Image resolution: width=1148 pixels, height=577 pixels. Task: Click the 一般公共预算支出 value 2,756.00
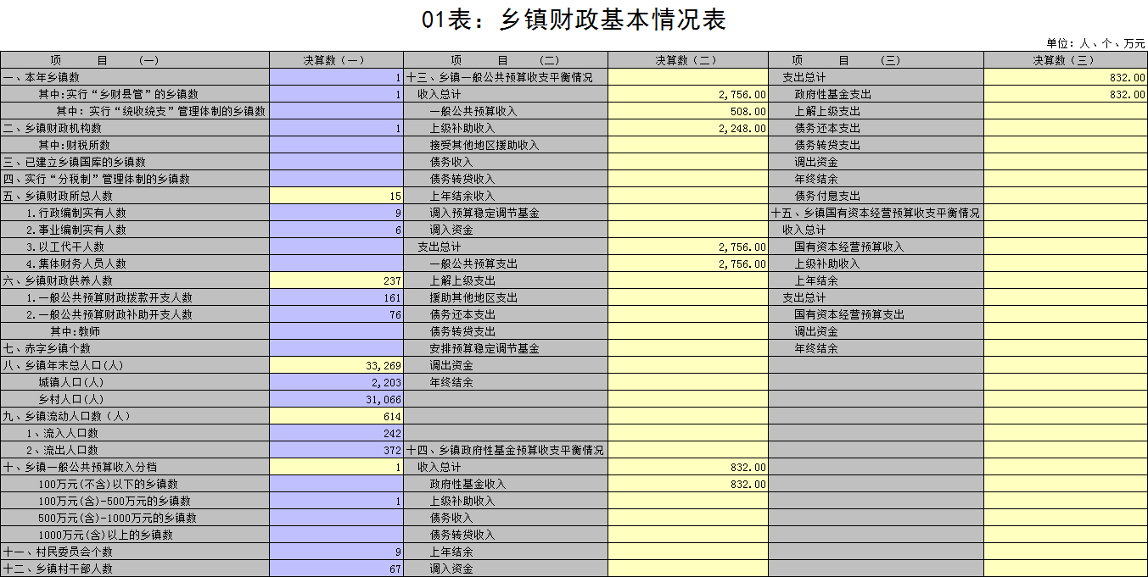coord(688,264)
